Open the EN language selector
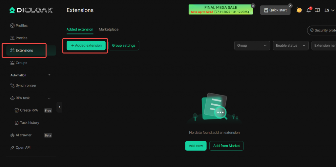Screen dimensions: 336x167 [329, 10]
